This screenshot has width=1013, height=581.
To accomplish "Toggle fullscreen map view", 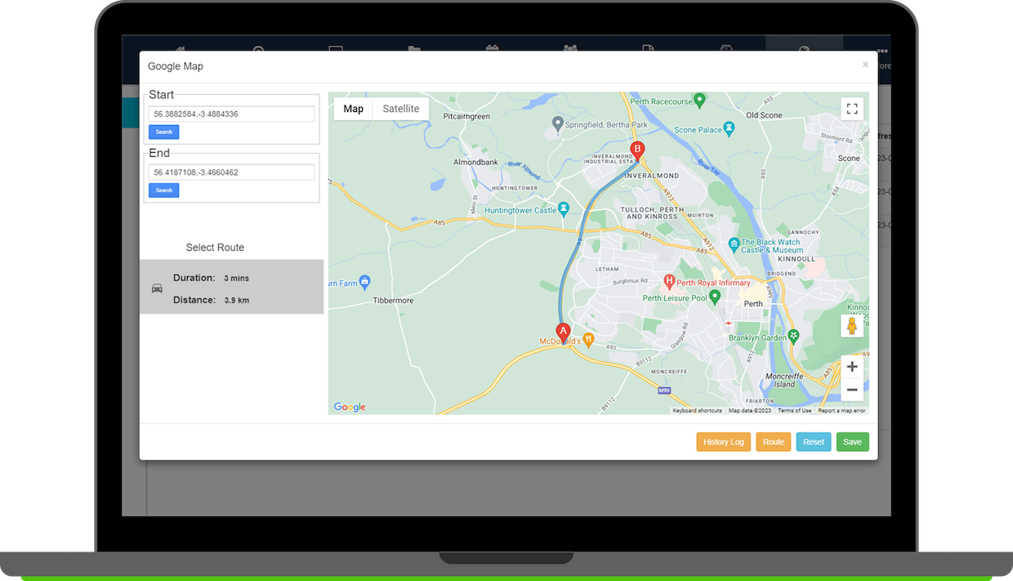I will (x=852, y=109).
